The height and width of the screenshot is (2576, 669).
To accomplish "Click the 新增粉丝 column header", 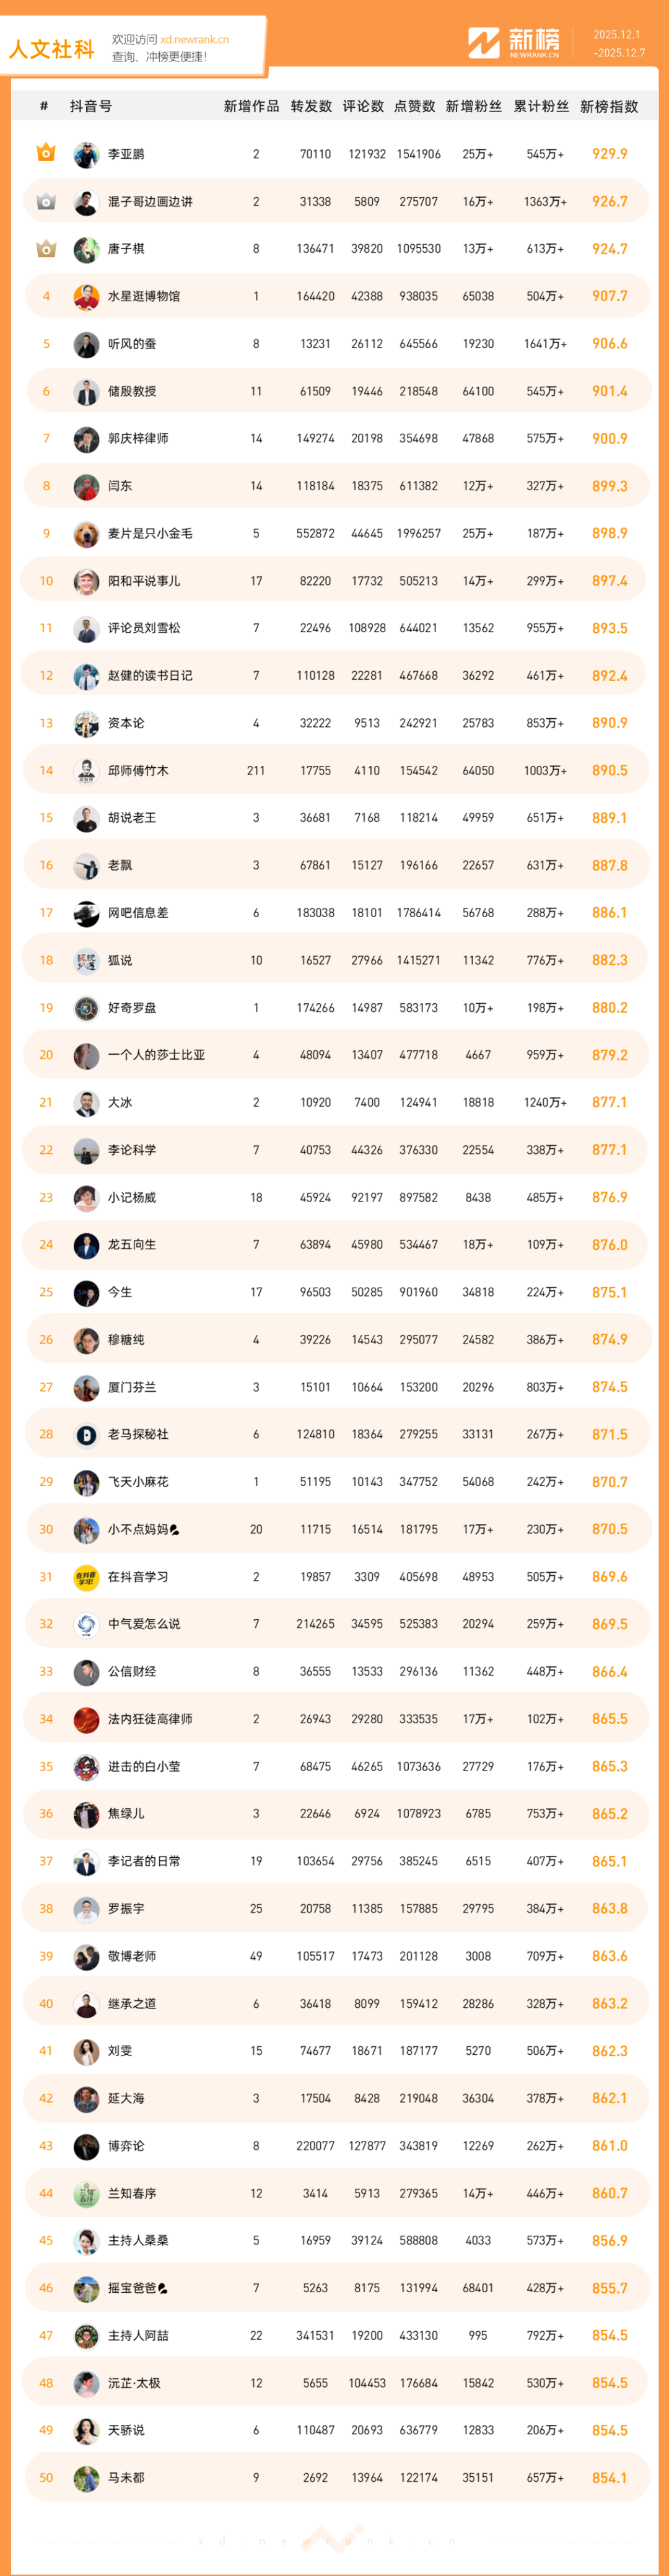I will coord(474,107).
